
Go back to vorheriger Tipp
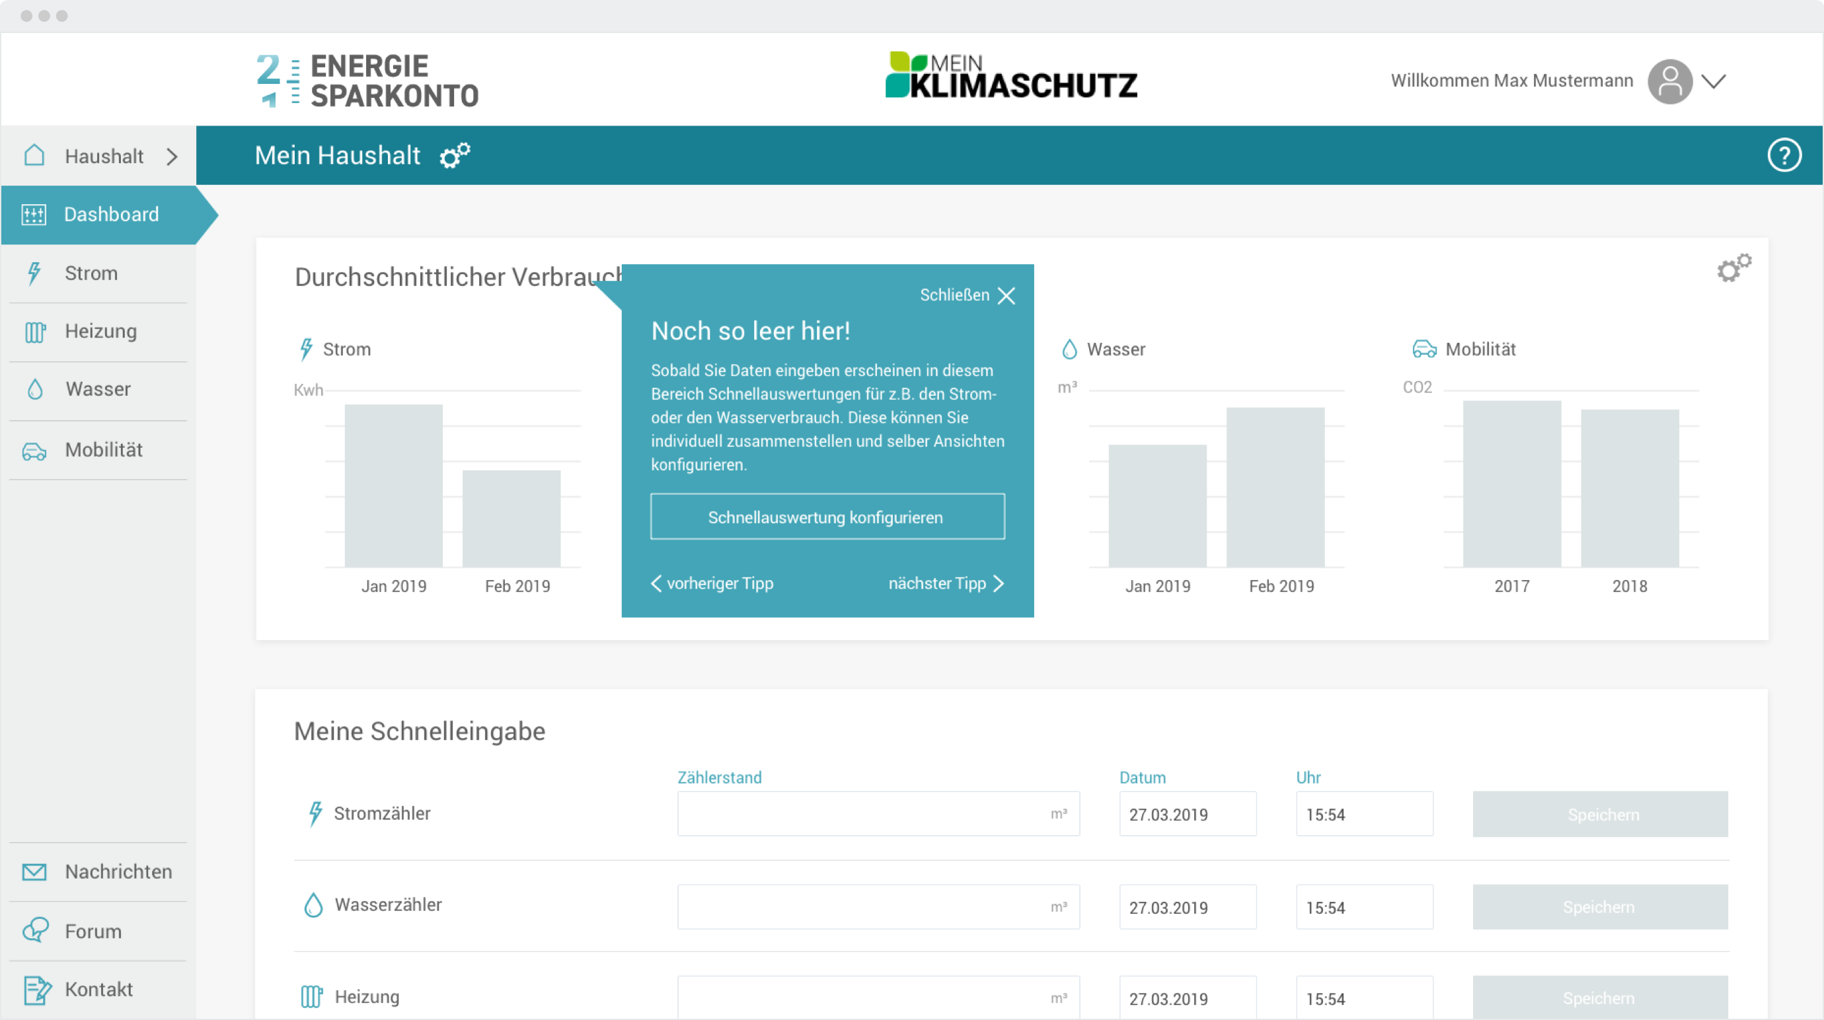pyautogui.click(x=712, y=584)
